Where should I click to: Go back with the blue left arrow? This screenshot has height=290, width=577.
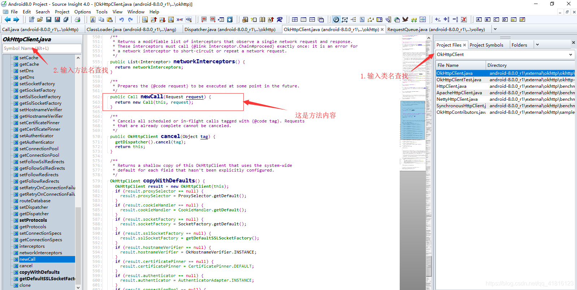coord(7,20)
